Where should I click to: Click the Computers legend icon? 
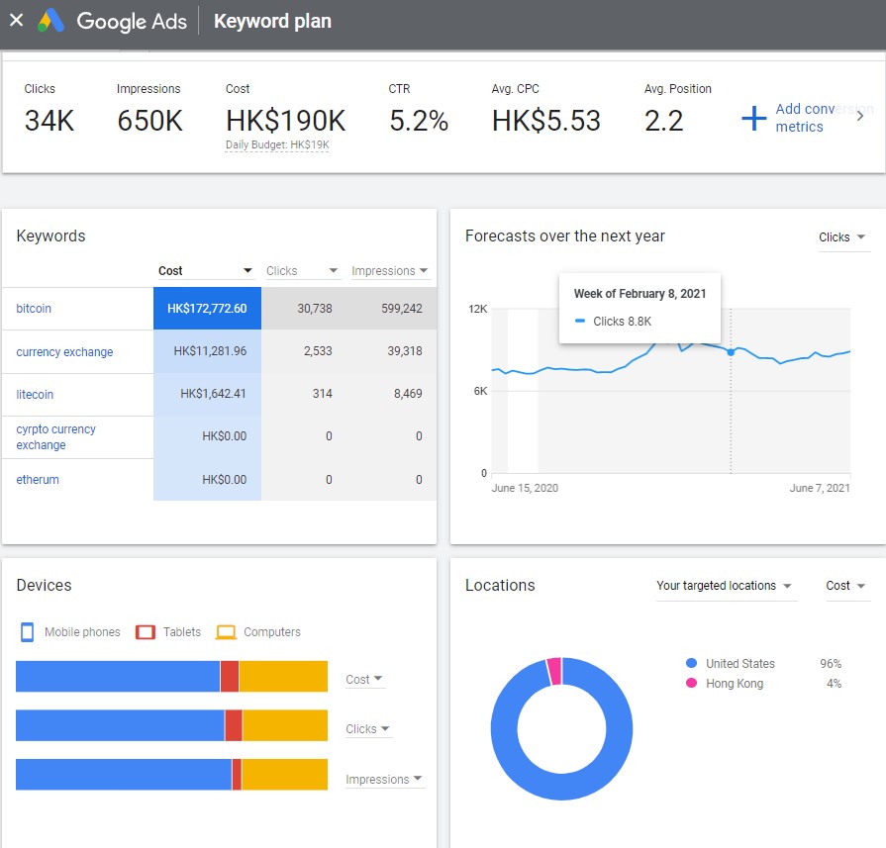226,632
